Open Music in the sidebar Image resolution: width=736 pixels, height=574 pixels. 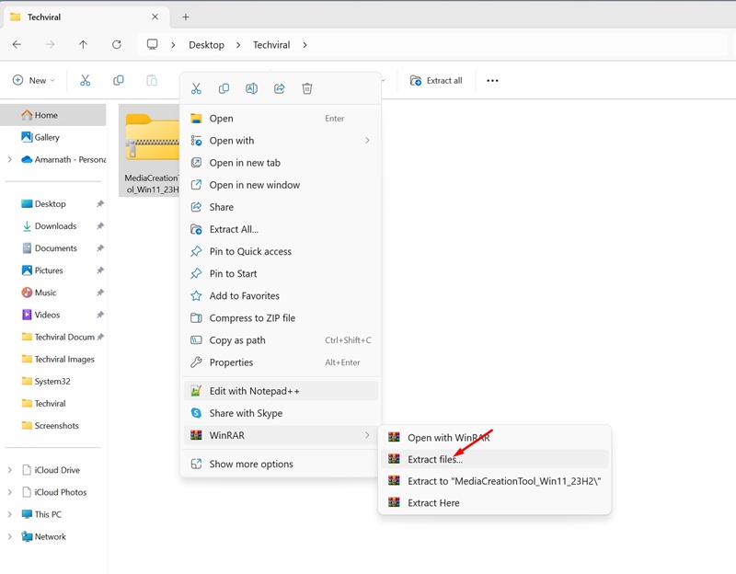(x=53, y=293)
